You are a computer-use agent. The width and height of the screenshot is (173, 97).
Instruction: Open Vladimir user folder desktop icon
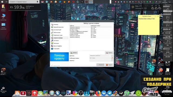[x=3, y=8]
